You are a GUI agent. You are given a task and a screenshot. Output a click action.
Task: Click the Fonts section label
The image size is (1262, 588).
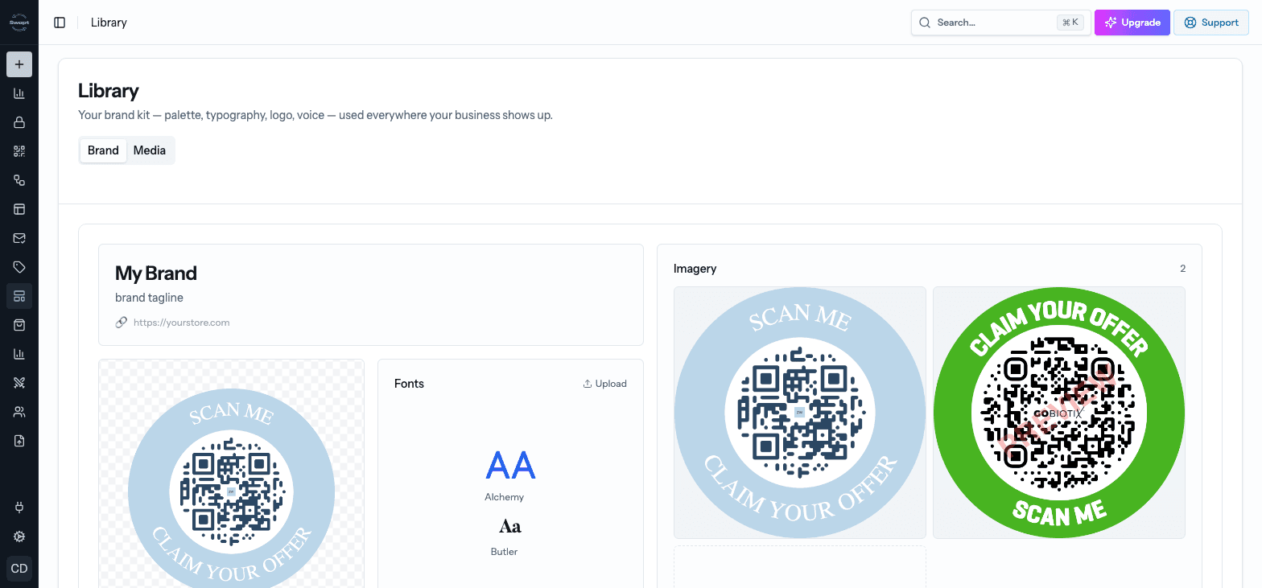(409, 384)
